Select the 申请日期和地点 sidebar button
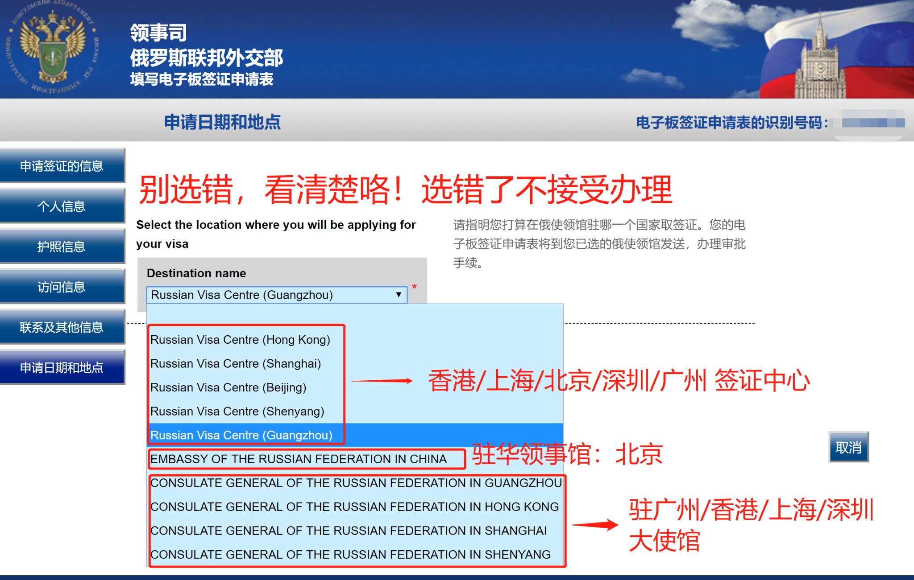This screenshot has height=580, width=914. coord(62,367)
